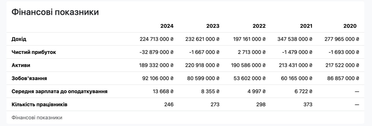
Task: Select the 'Чистий прибуток' row label
Action: pyautogui.click(x=34, y=52)
